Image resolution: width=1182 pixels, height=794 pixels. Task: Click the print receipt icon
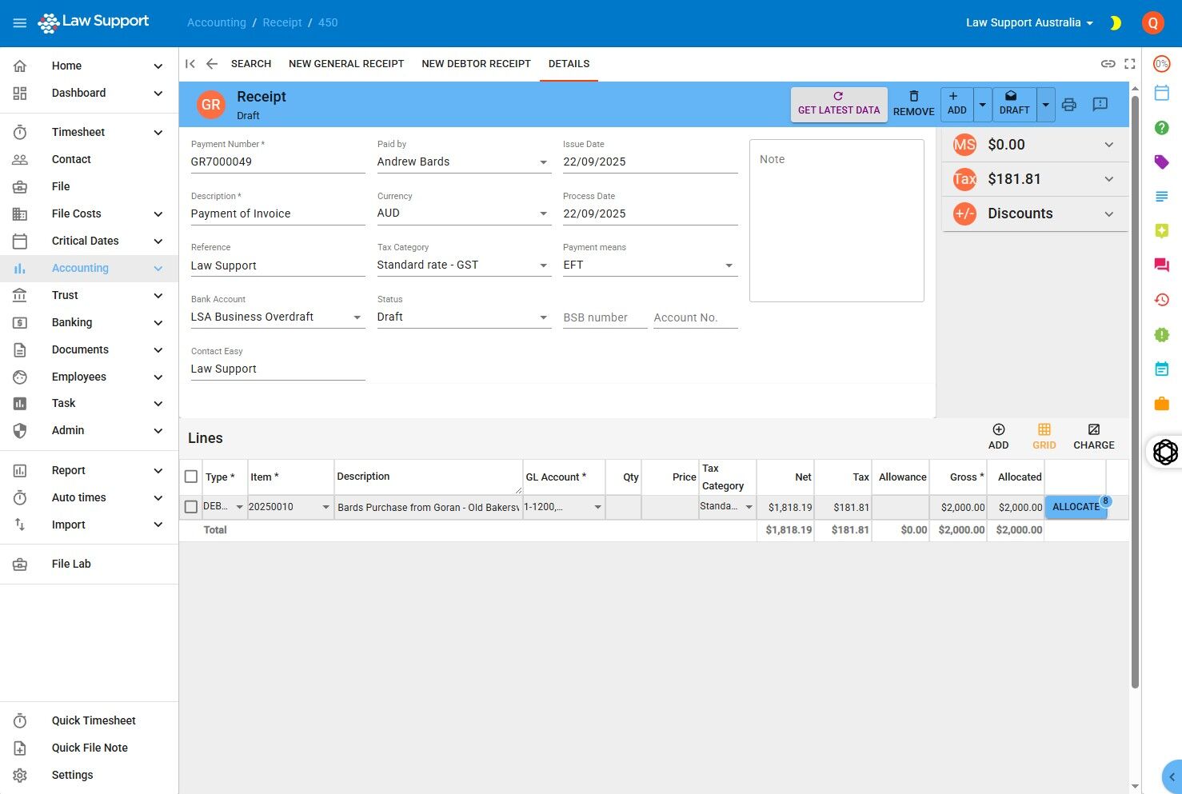coord(1068,105)
